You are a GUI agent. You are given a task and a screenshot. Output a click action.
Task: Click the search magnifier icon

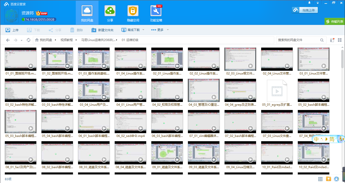[x=322, y=40]
